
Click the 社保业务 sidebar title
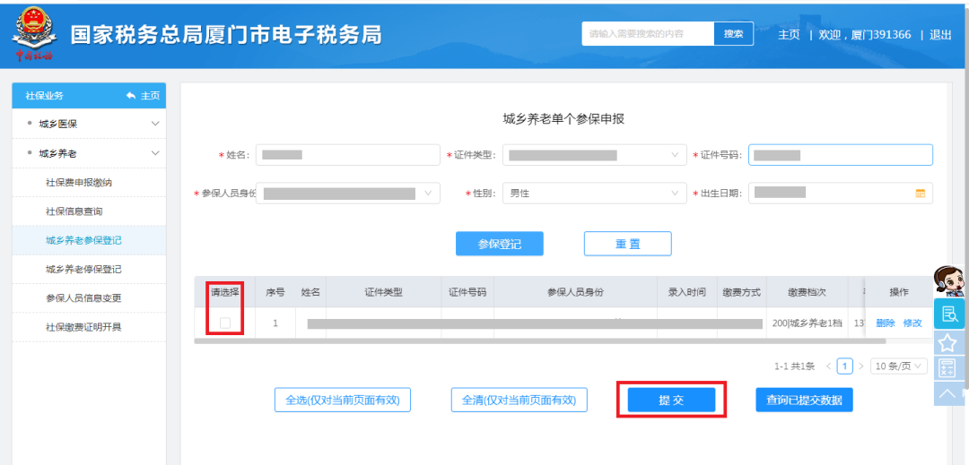click(x=44, y=96)
